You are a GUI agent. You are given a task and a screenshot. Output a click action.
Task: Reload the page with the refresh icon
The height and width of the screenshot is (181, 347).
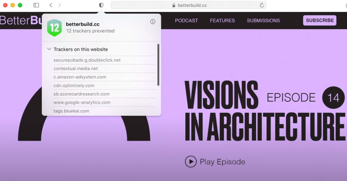(262, 5)
